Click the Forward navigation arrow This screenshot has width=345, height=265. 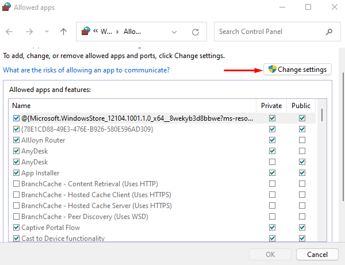[x=29, y=32]
